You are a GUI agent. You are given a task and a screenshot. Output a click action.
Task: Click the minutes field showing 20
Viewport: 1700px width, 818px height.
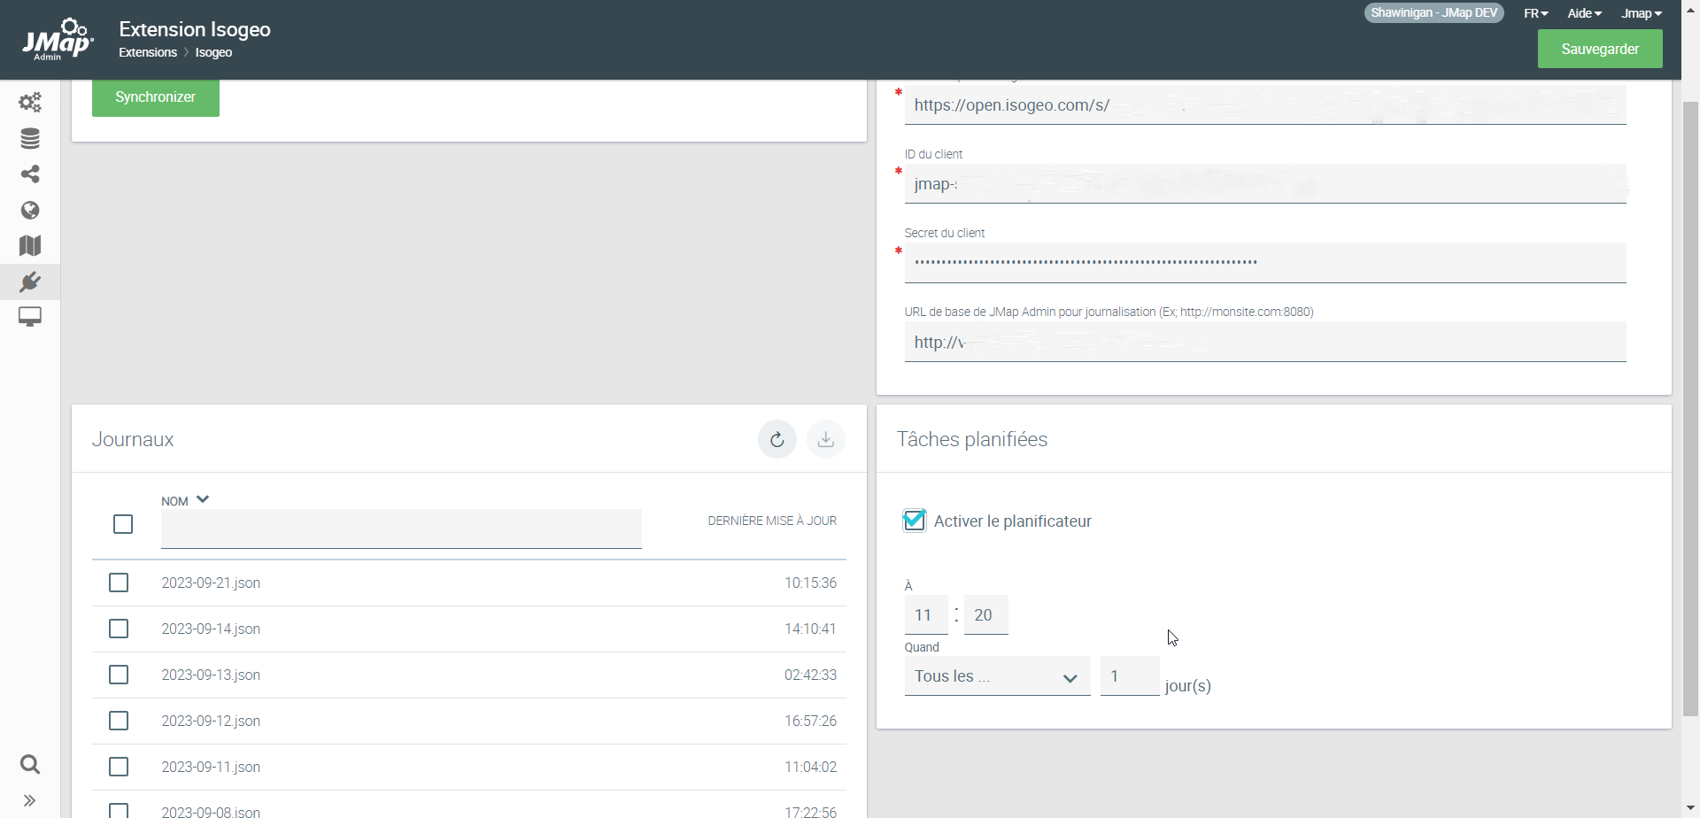(986, 615)
